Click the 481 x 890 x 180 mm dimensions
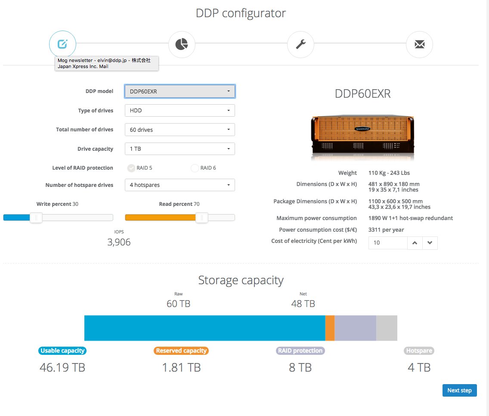The image size is (489, 416). coord(394,184)
